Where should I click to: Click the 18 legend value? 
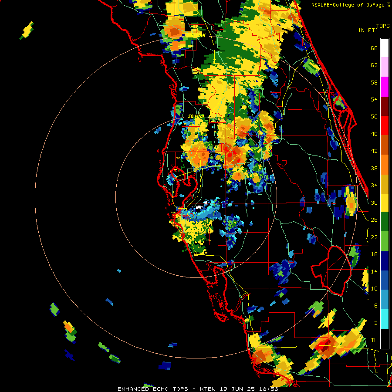pyautogui.click(x=374, y=254)
